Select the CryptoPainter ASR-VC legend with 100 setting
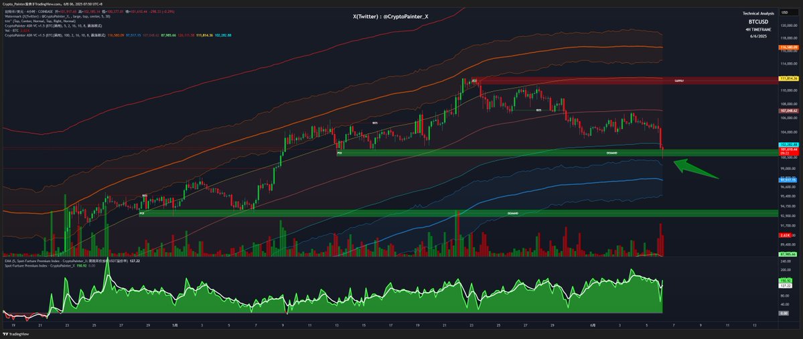The height and width of the screenshot is (339, 803). (118, 36)
